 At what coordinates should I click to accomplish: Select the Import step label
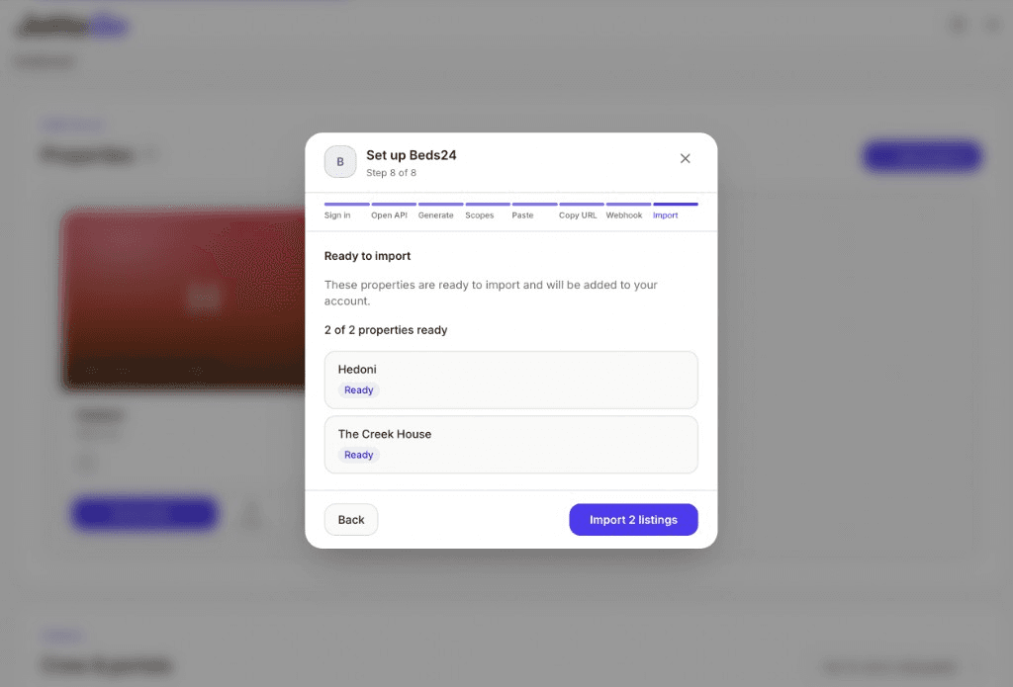pos(666,215)
